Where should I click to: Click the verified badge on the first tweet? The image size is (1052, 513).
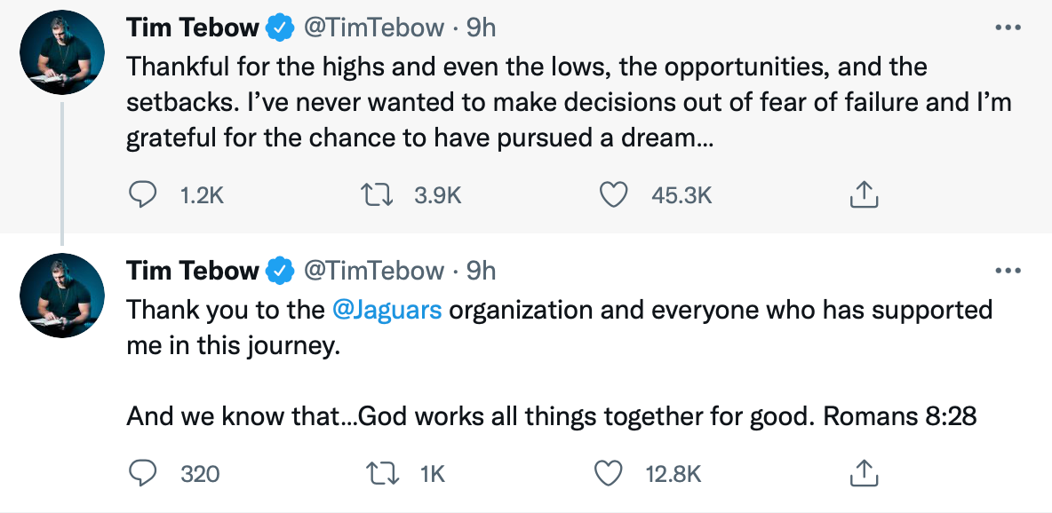click(x=282, y=28)
